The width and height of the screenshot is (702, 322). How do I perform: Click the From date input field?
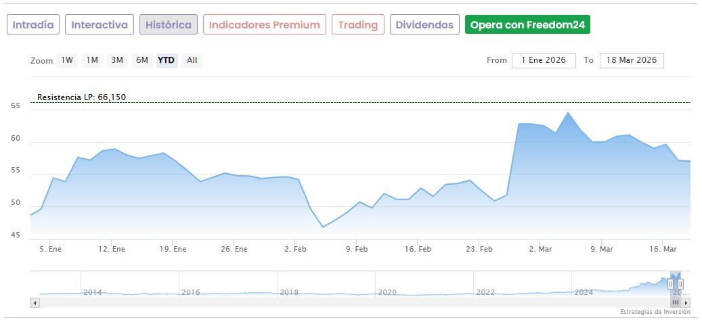coord(544,60)
